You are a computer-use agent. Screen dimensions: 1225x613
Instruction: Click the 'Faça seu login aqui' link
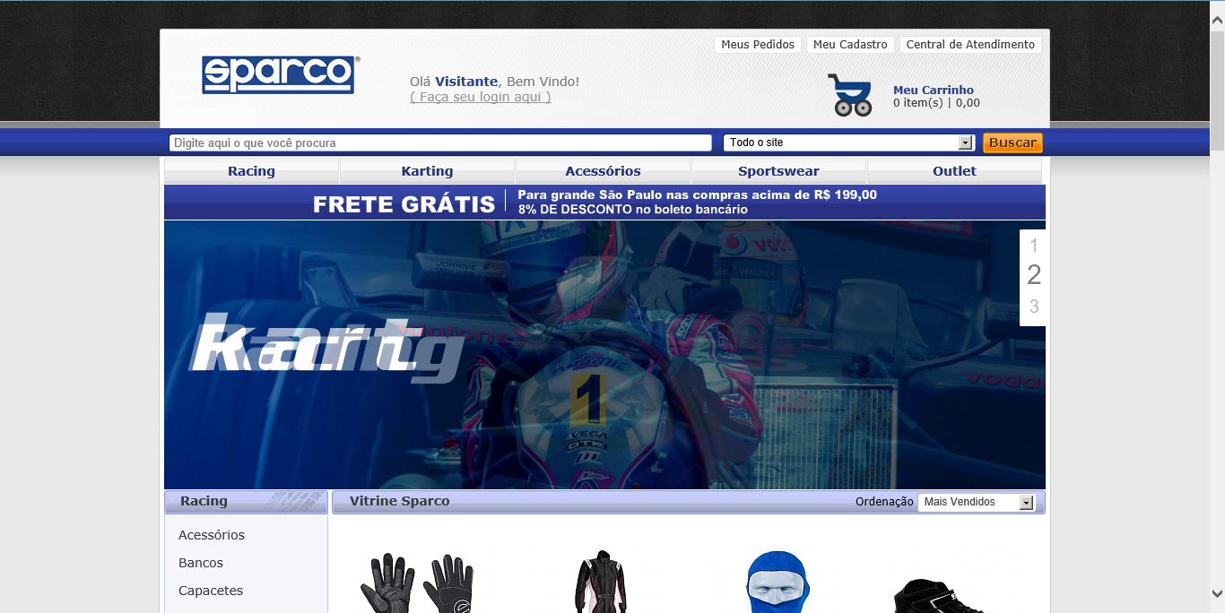point(481,97)
